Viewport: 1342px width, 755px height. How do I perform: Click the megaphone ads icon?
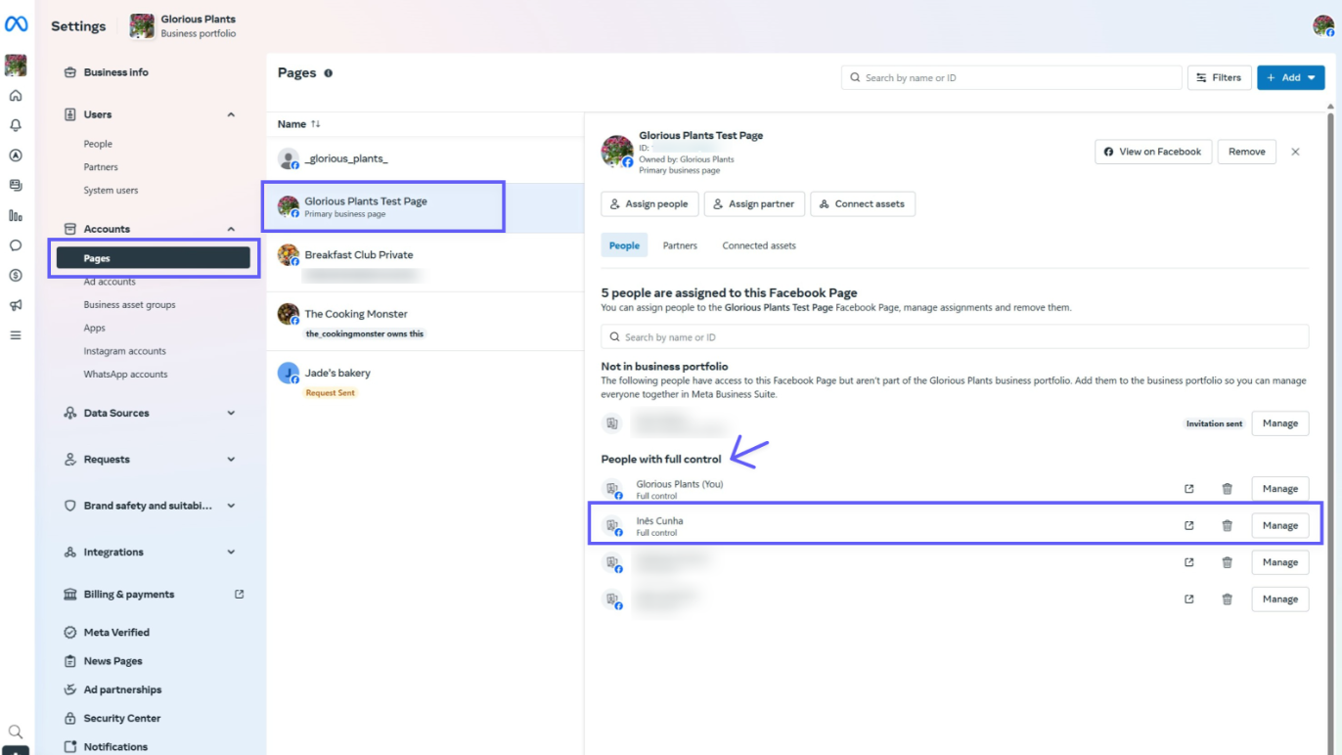coord(16,305)
